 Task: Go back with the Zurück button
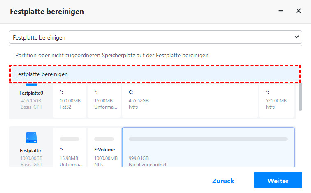tap(223, 181)
